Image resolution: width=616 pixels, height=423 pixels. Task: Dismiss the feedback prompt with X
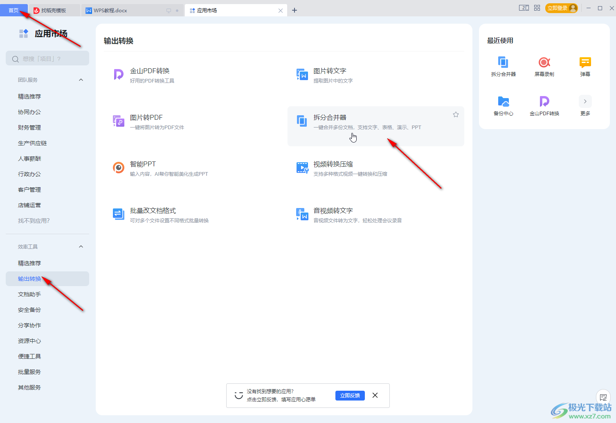pyautogui.click(x=375, y=395)
